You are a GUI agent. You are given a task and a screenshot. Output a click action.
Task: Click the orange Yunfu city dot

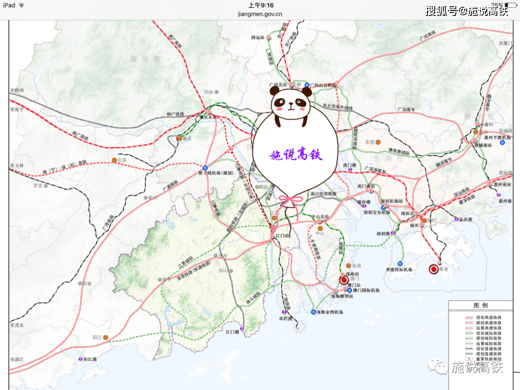[x=114, y=160]
